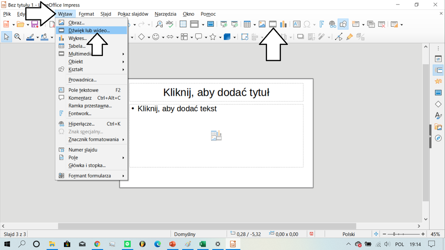The image size is (445, 250).
Task: Expand the Obiekt submenu
Action: [91, 62]
